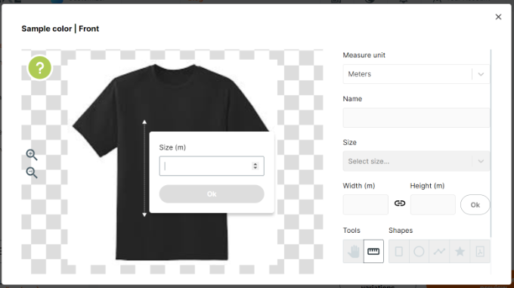
Task: Click the Ok button in Size popup
Action: point(212,194)
